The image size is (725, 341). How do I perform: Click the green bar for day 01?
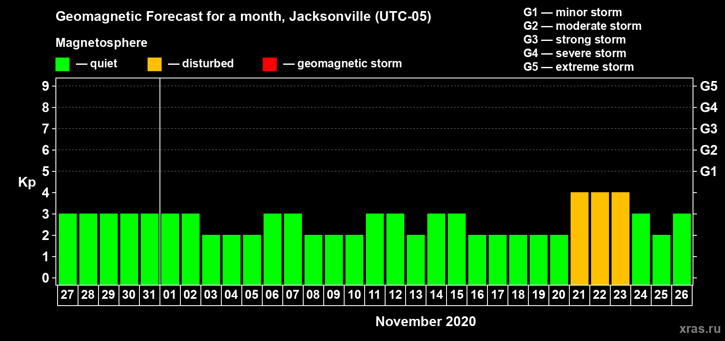(170, 249)
